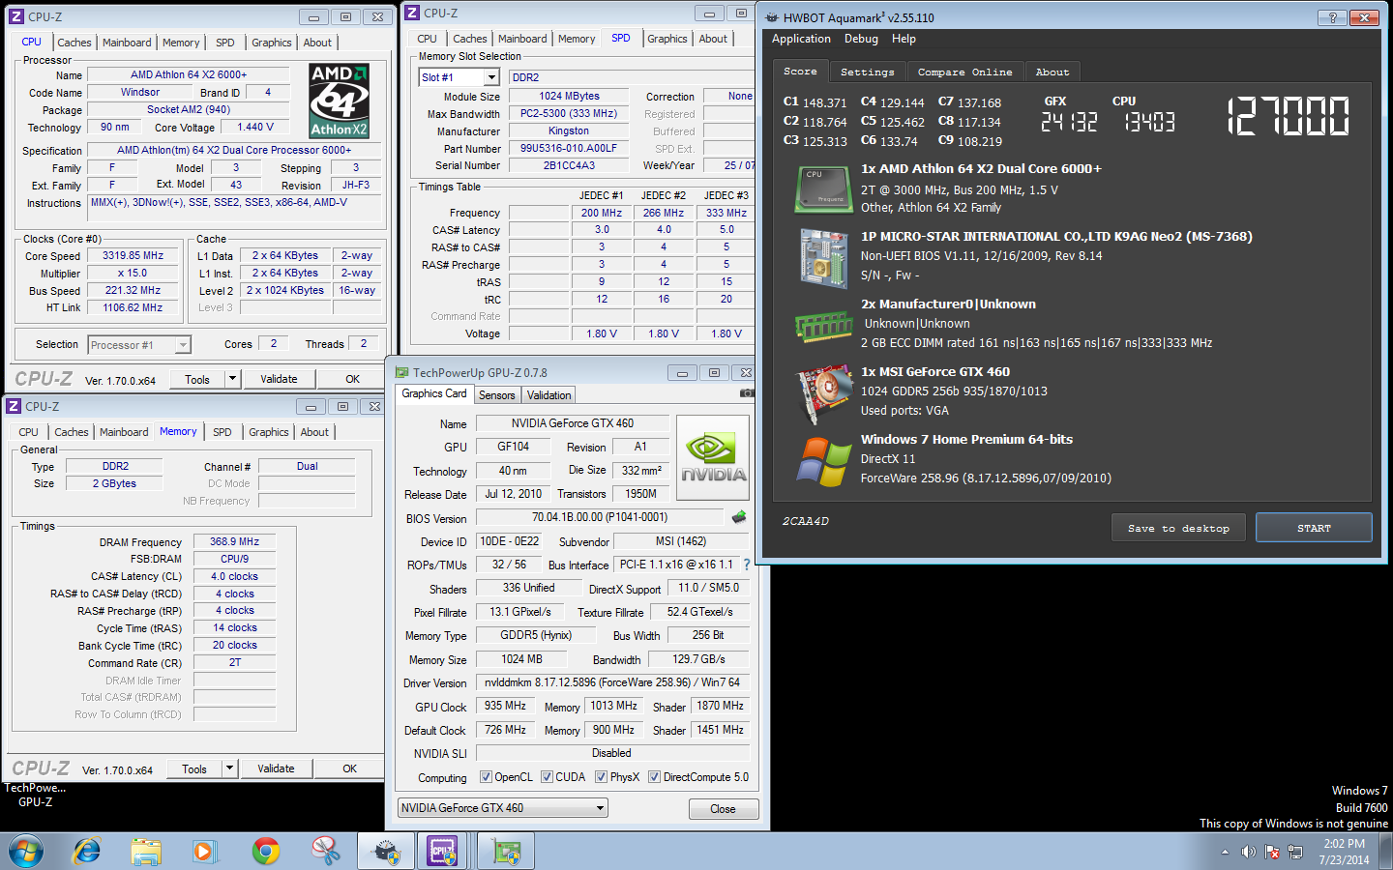1393x870 pixels.
Task: Open the network icon in system tray
Action: click(1294, 852)
